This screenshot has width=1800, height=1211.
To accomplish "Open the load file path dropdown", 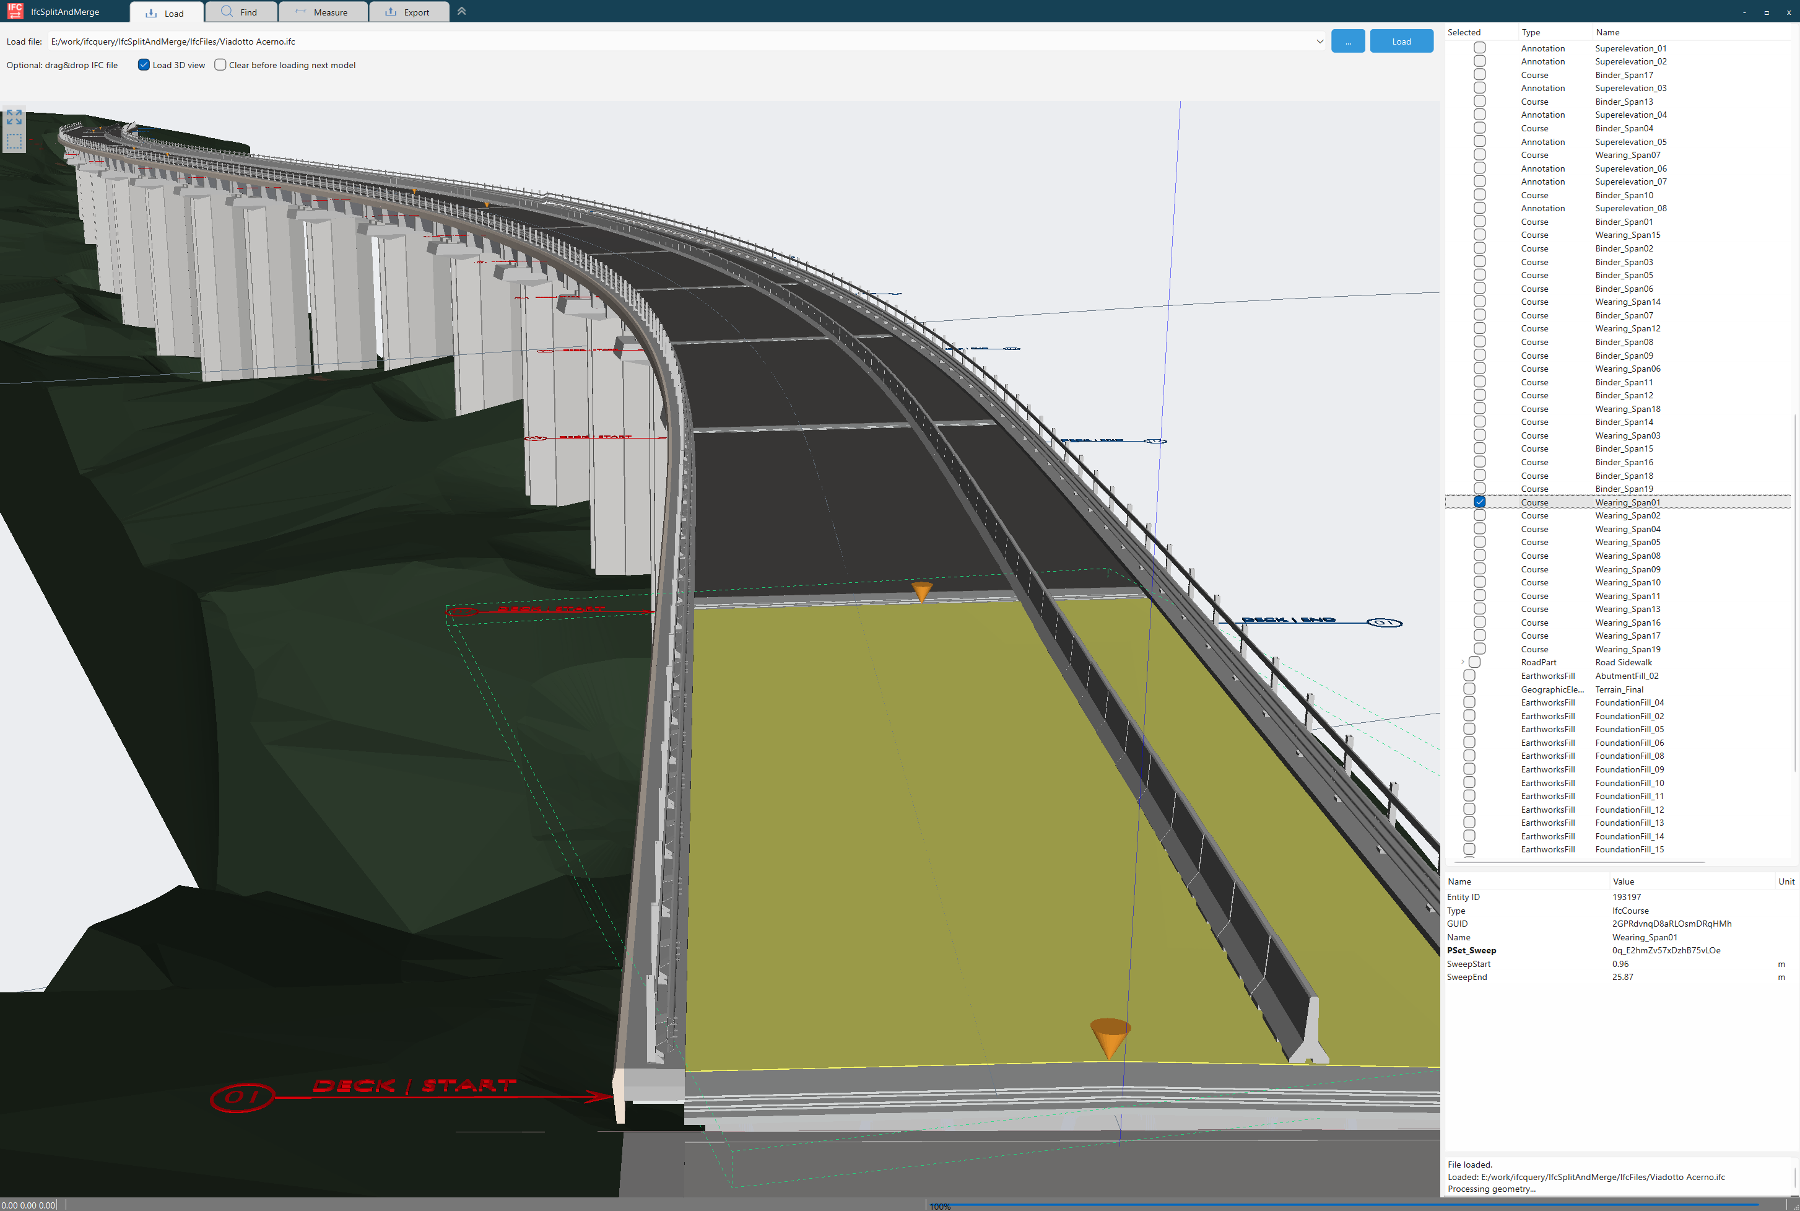I will (x=1320, y=41).
